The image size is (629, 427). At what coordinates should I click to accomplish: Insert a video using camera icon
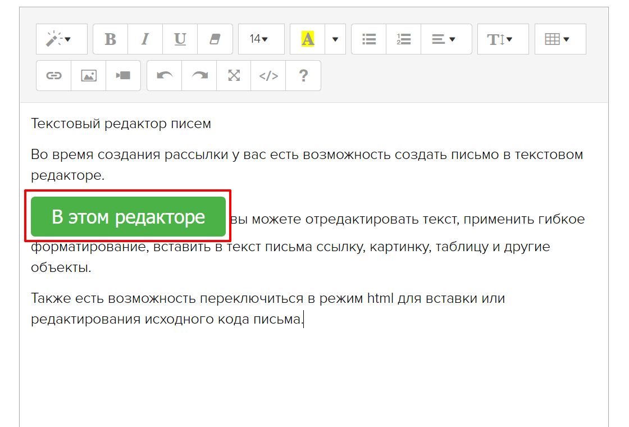pos(123,76)
